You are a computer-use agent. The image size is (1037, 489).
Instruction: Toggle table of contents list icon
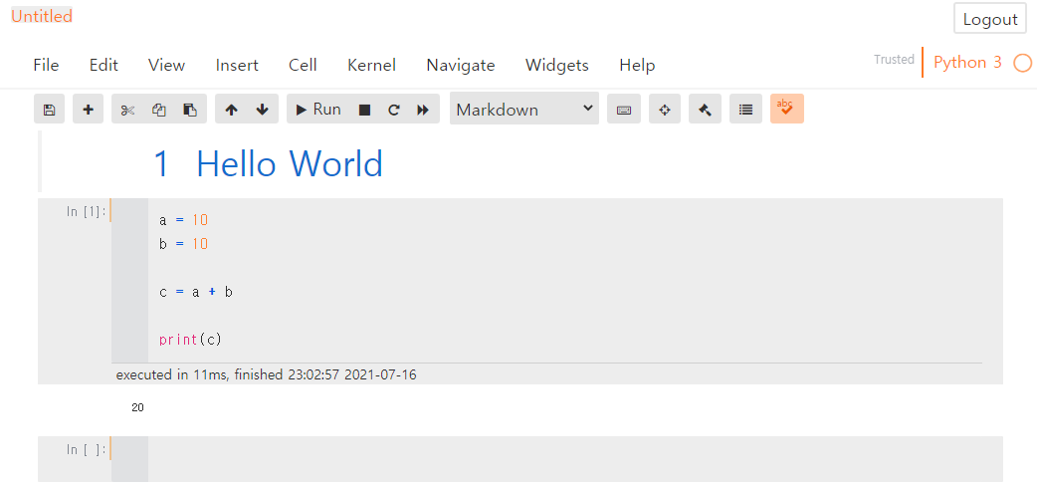coord(746,110)
